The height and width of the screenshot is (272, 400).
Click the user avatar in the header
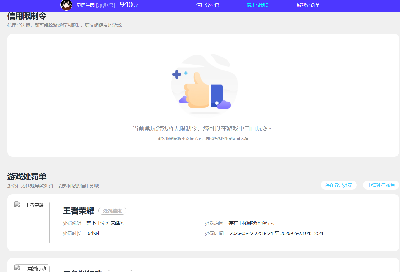tap(66, 5)
